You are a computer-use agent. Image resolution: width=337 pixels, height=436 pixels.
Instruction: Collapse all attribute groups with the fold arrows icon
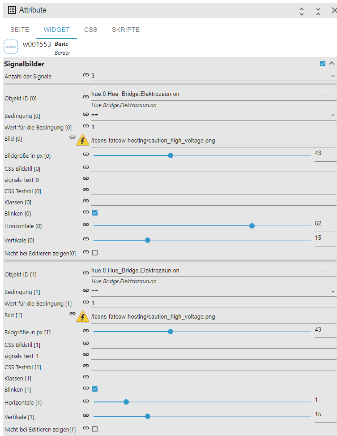[x=318, y=11]
